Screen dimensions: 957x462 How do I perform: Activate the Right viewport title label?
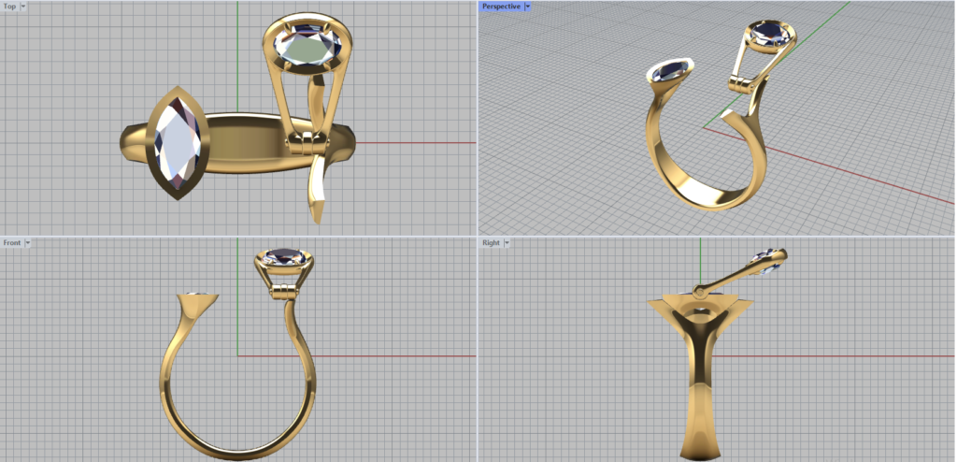492,242
